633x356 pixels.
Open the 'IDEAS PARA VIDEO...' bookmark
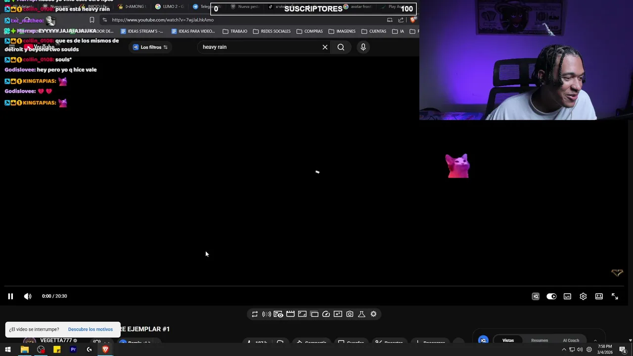(193, 31)
